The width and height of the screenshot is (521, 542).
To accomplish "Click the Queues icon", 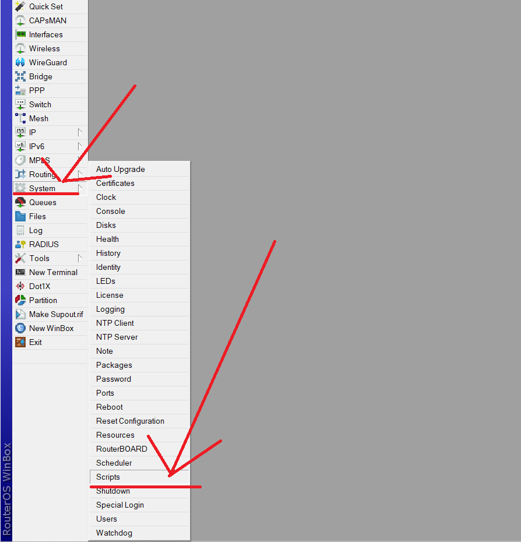I will pyautogui.click(x=20, y=203).
